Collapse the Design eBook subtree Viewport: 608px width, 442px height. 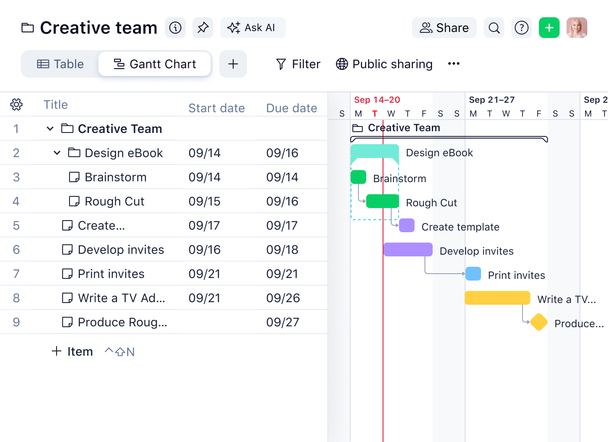point(57,152)
